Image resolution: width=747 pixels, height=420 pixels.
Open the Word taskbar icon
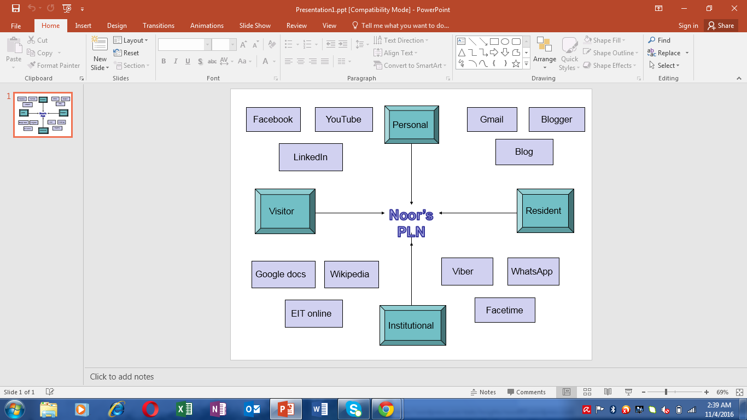[319, 409]
